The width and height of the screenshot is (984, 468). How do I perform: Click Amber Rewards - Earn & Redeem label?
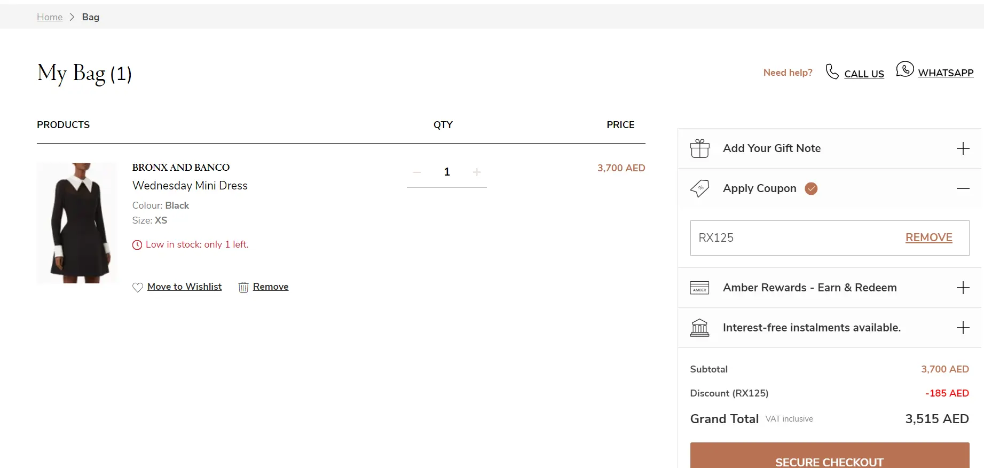[809, 288]
